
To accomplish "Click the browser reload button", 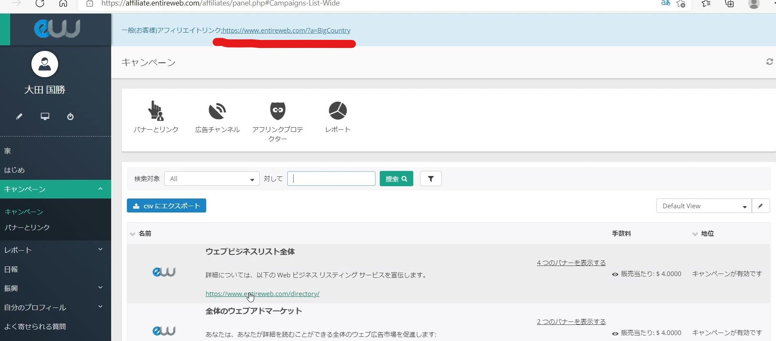I will (40, 3).
